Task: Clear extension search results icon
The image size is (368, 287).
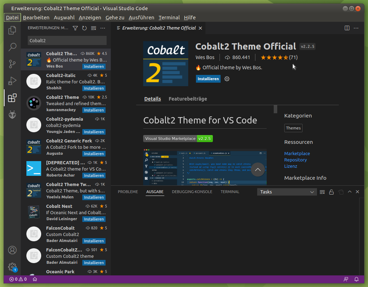Action: (94, 28)
